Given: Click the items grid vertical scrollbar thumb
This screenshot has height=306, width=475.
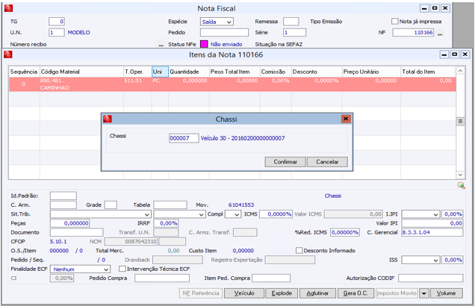Looking at the screenshot, I should point(460,122).
